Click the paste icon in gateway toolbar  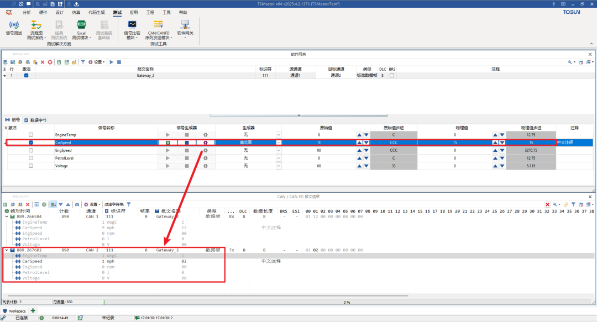click(35, 62)
